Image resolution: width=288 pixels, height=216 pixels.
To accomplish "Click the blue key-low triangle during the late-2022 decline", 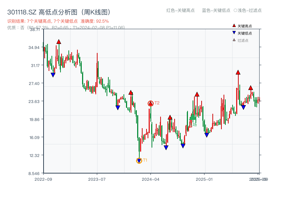I will (53, 75).
